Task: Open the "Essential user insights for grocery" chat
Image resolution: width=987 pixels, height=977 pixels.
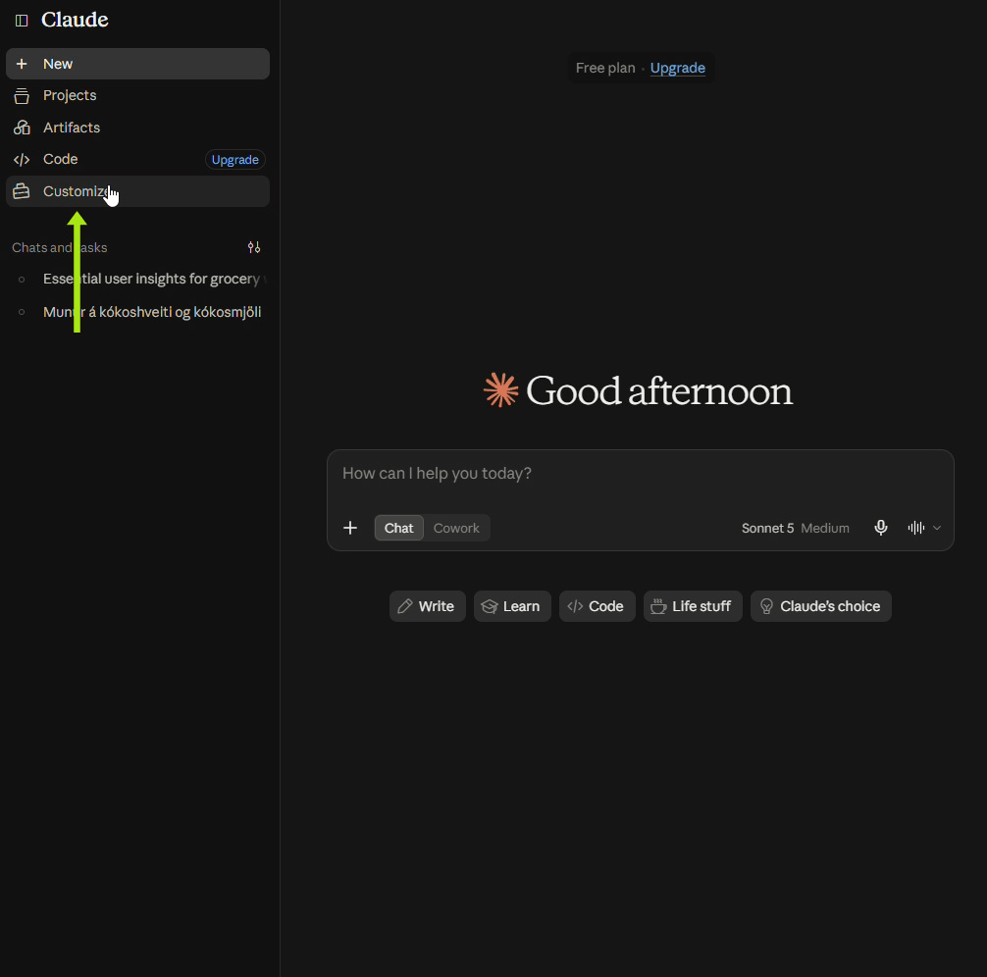Action: point(138,279)
